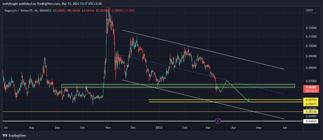This screenshot has width=323, height=140.
Task: Click the Oct label on time axis
Action: pos(82,128)
